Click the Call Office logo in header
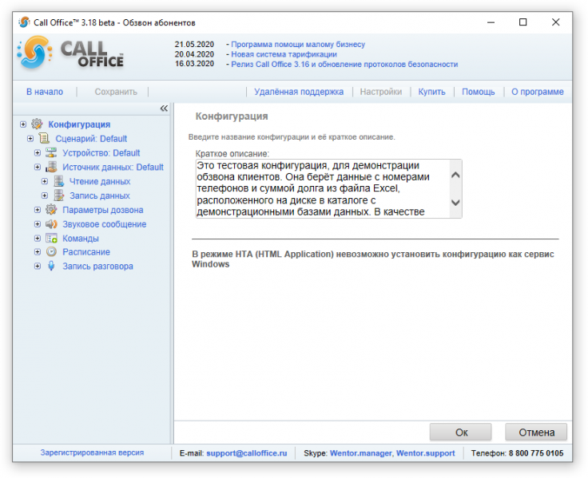This screenshot has height=478, width=588. pyautogui.click(x=70, y=53)
